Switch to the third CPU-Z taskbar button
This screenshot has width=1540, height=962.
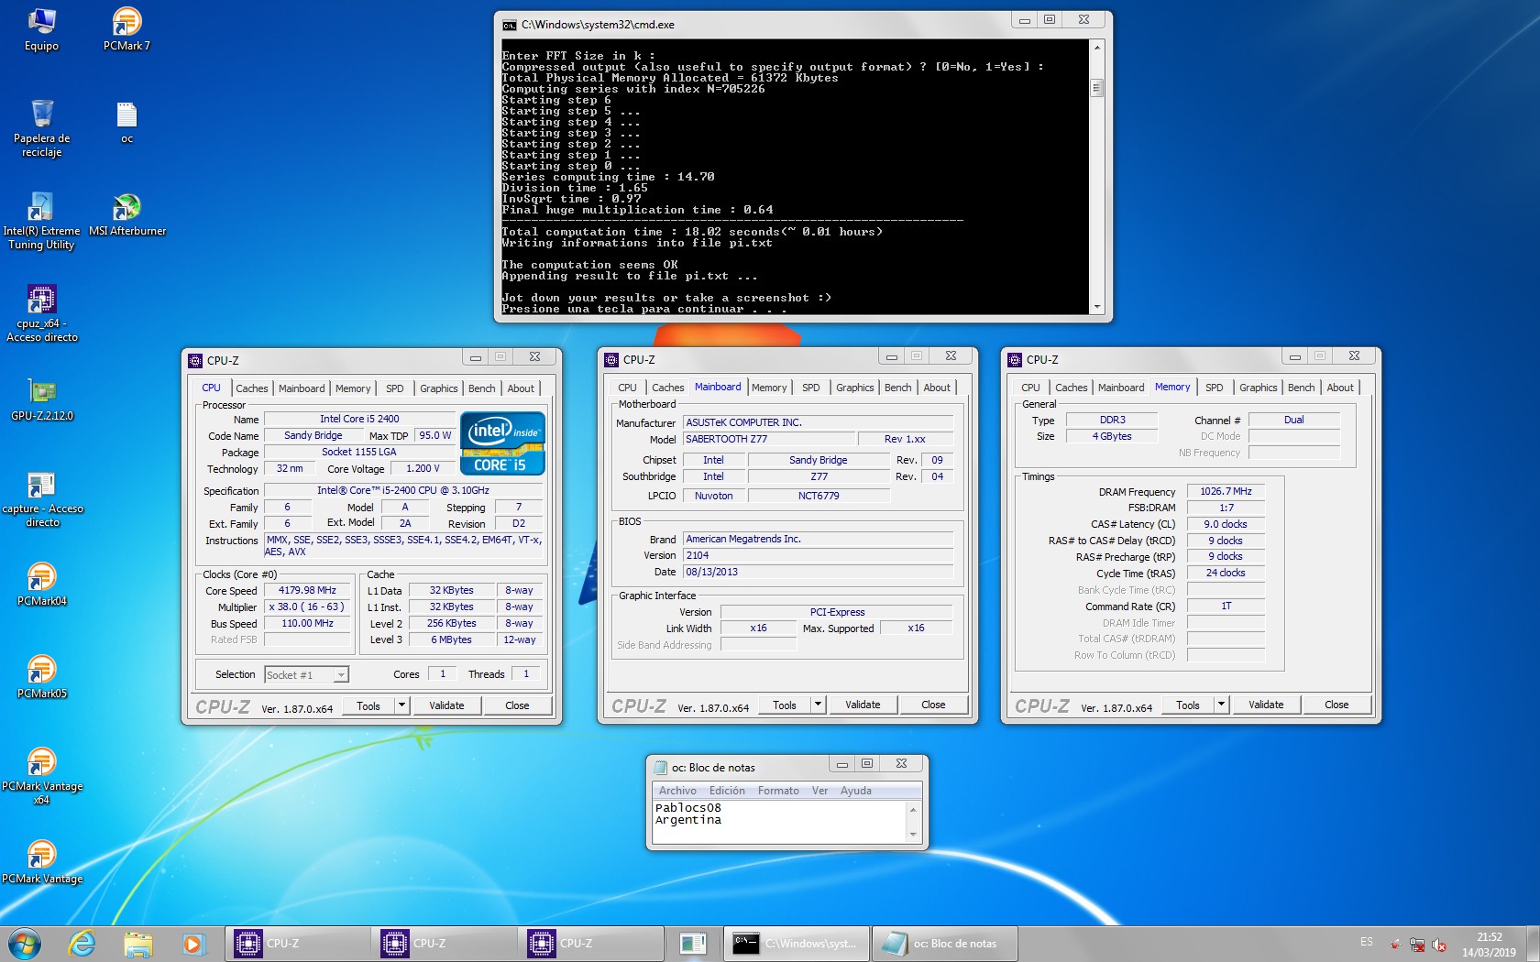click(x=591, y=943)
